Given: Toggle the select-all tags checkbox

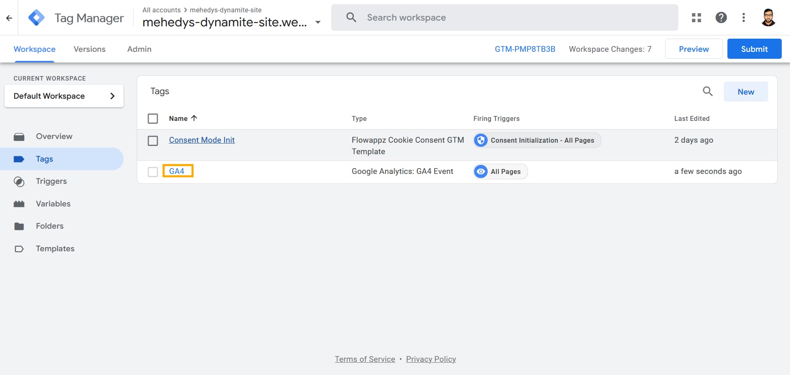Looking at the screenshot, I should (x=153, y=118).
